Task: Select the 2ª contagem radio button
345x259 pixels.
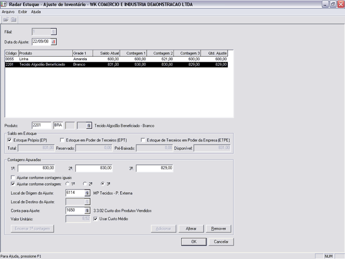Action: pyautogui.click(x=85, y=184)
